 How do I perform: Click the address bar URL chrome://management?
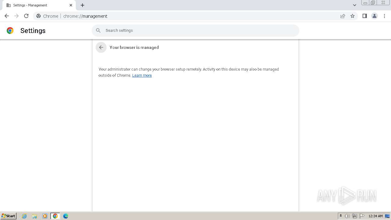point(85,16)
